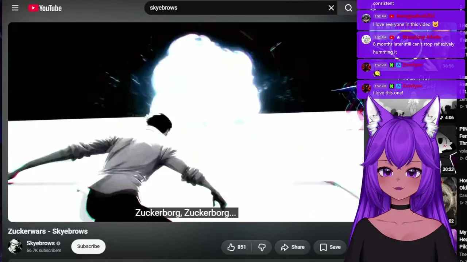Click the verified badge beside Skyebrows
Screen dimensions: 467x262
point(58,243)
